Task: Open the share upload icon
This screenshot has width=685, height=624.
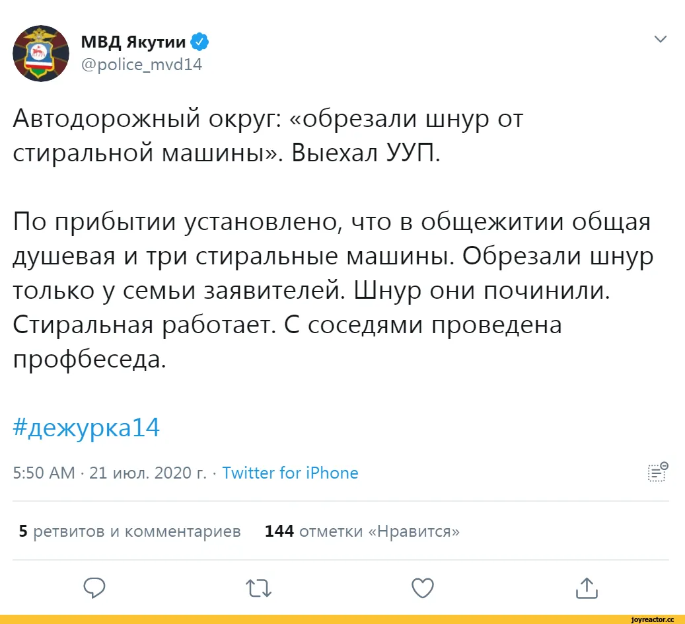Action: pos(587,588)
